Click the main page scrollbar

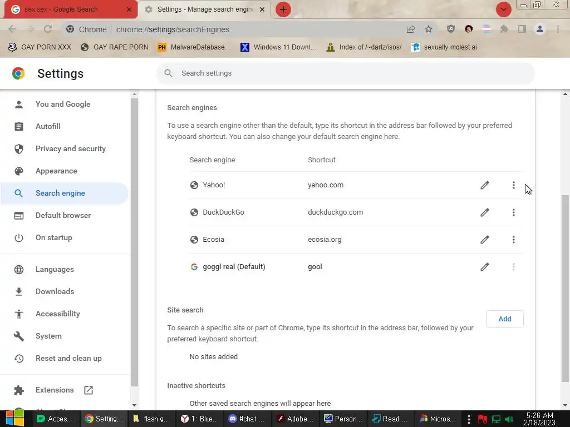[x=565, y=289]
